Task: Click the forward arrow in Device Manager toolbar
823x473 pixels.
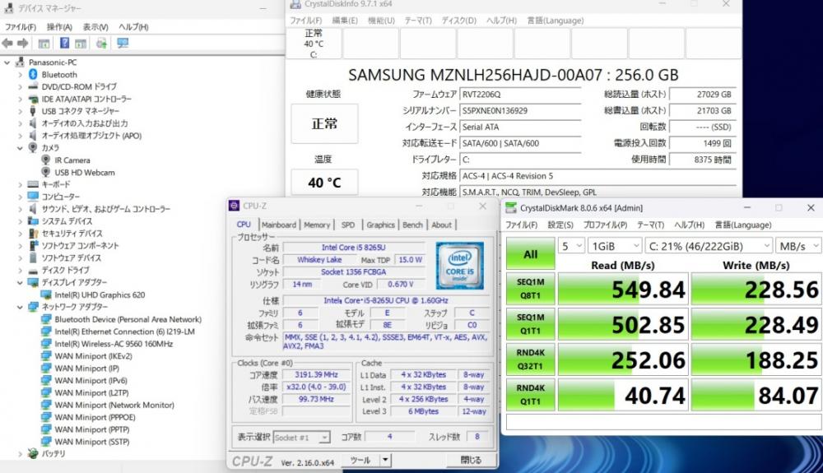Action: [22, 43]
